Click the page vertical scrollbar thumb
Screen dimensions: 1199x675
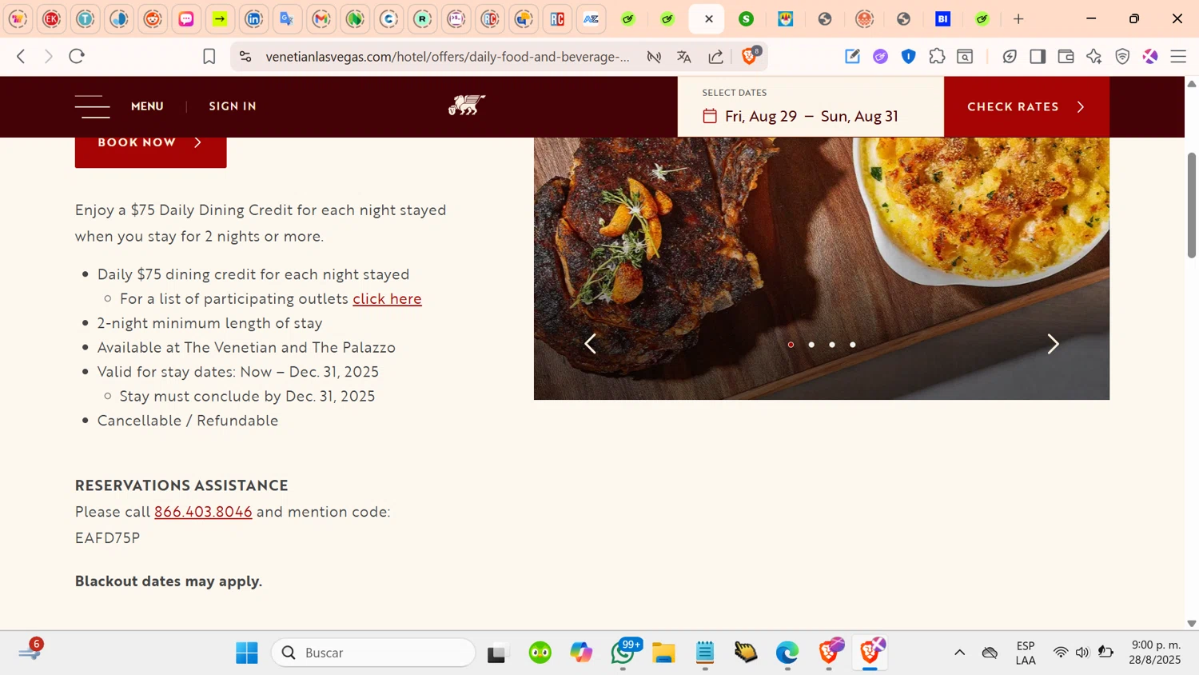[1192, 205]
